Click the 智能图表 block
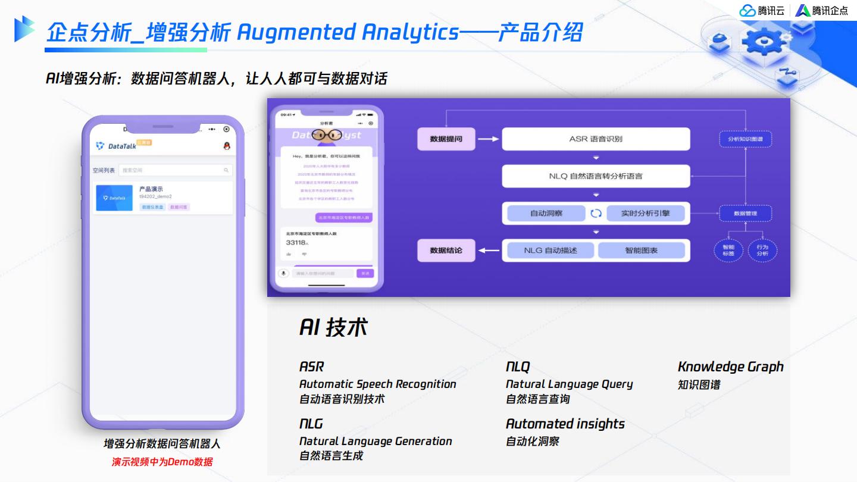This screenshot has height=482, width=857. (x=642, y=251)
